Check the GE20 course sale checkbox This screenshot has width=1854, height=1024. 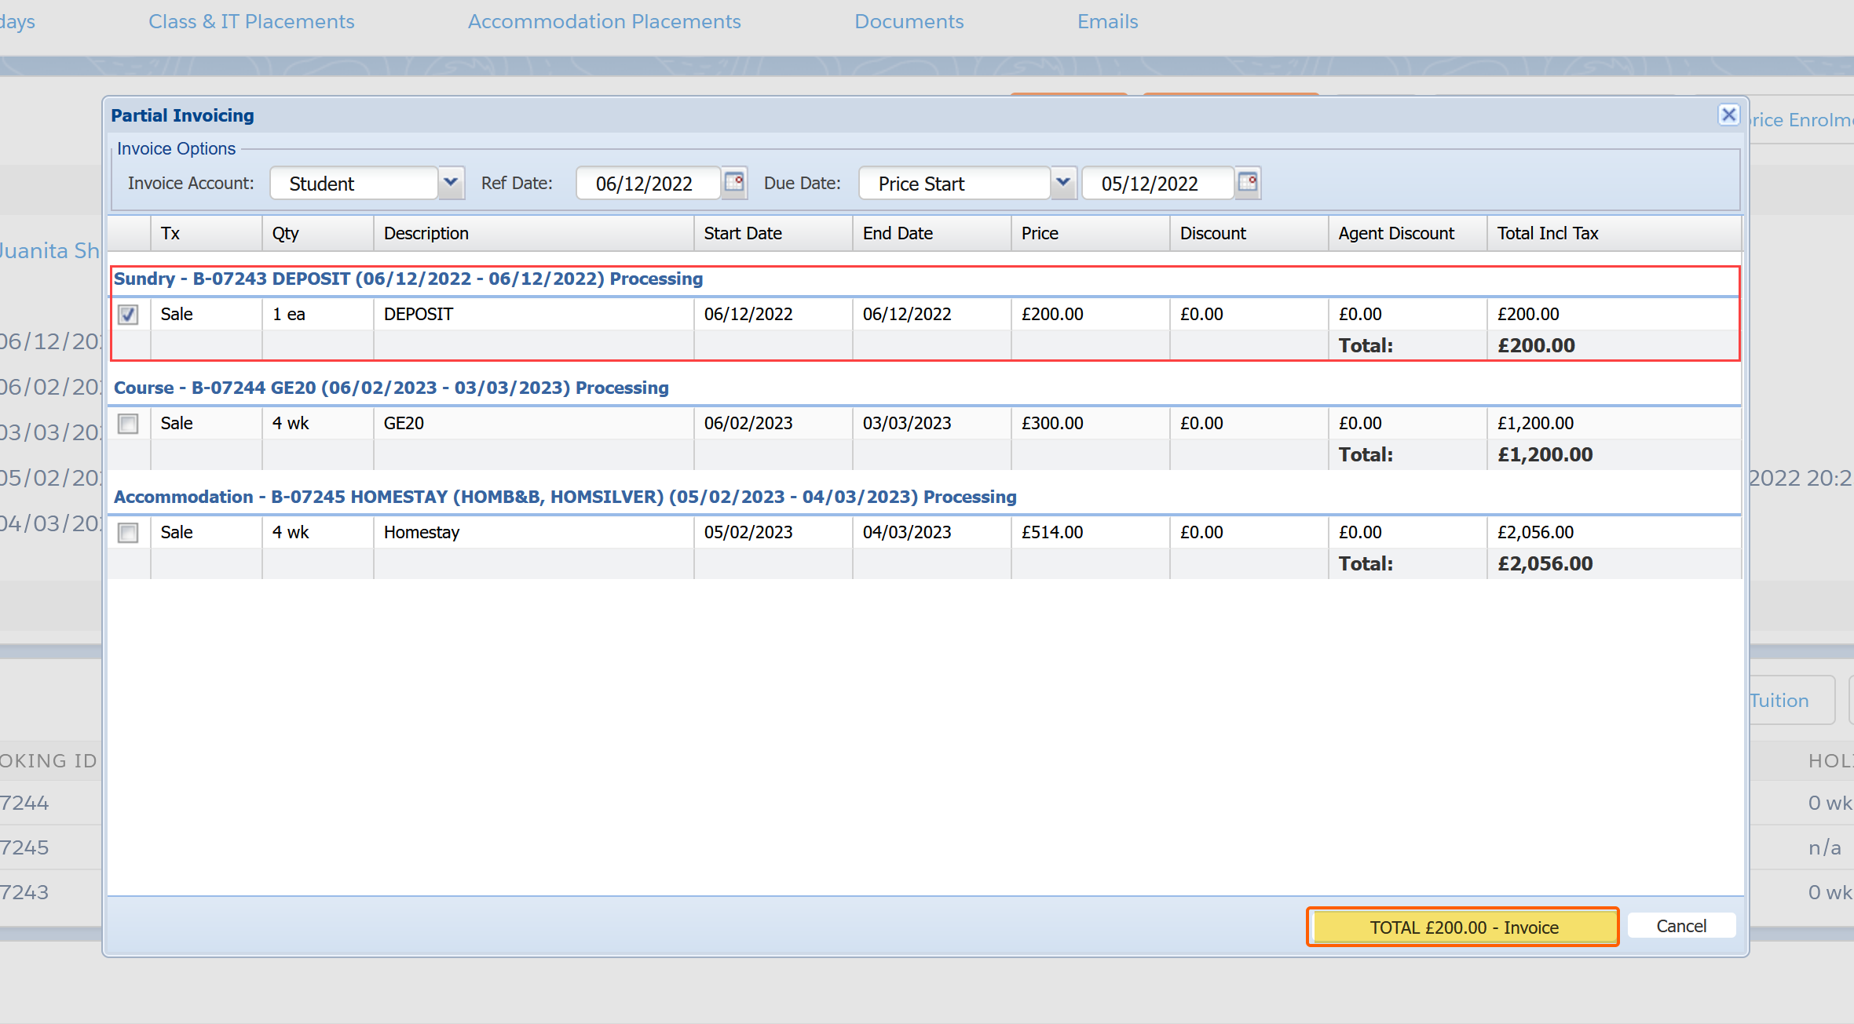pyautogui.click(x=128, y=424)
